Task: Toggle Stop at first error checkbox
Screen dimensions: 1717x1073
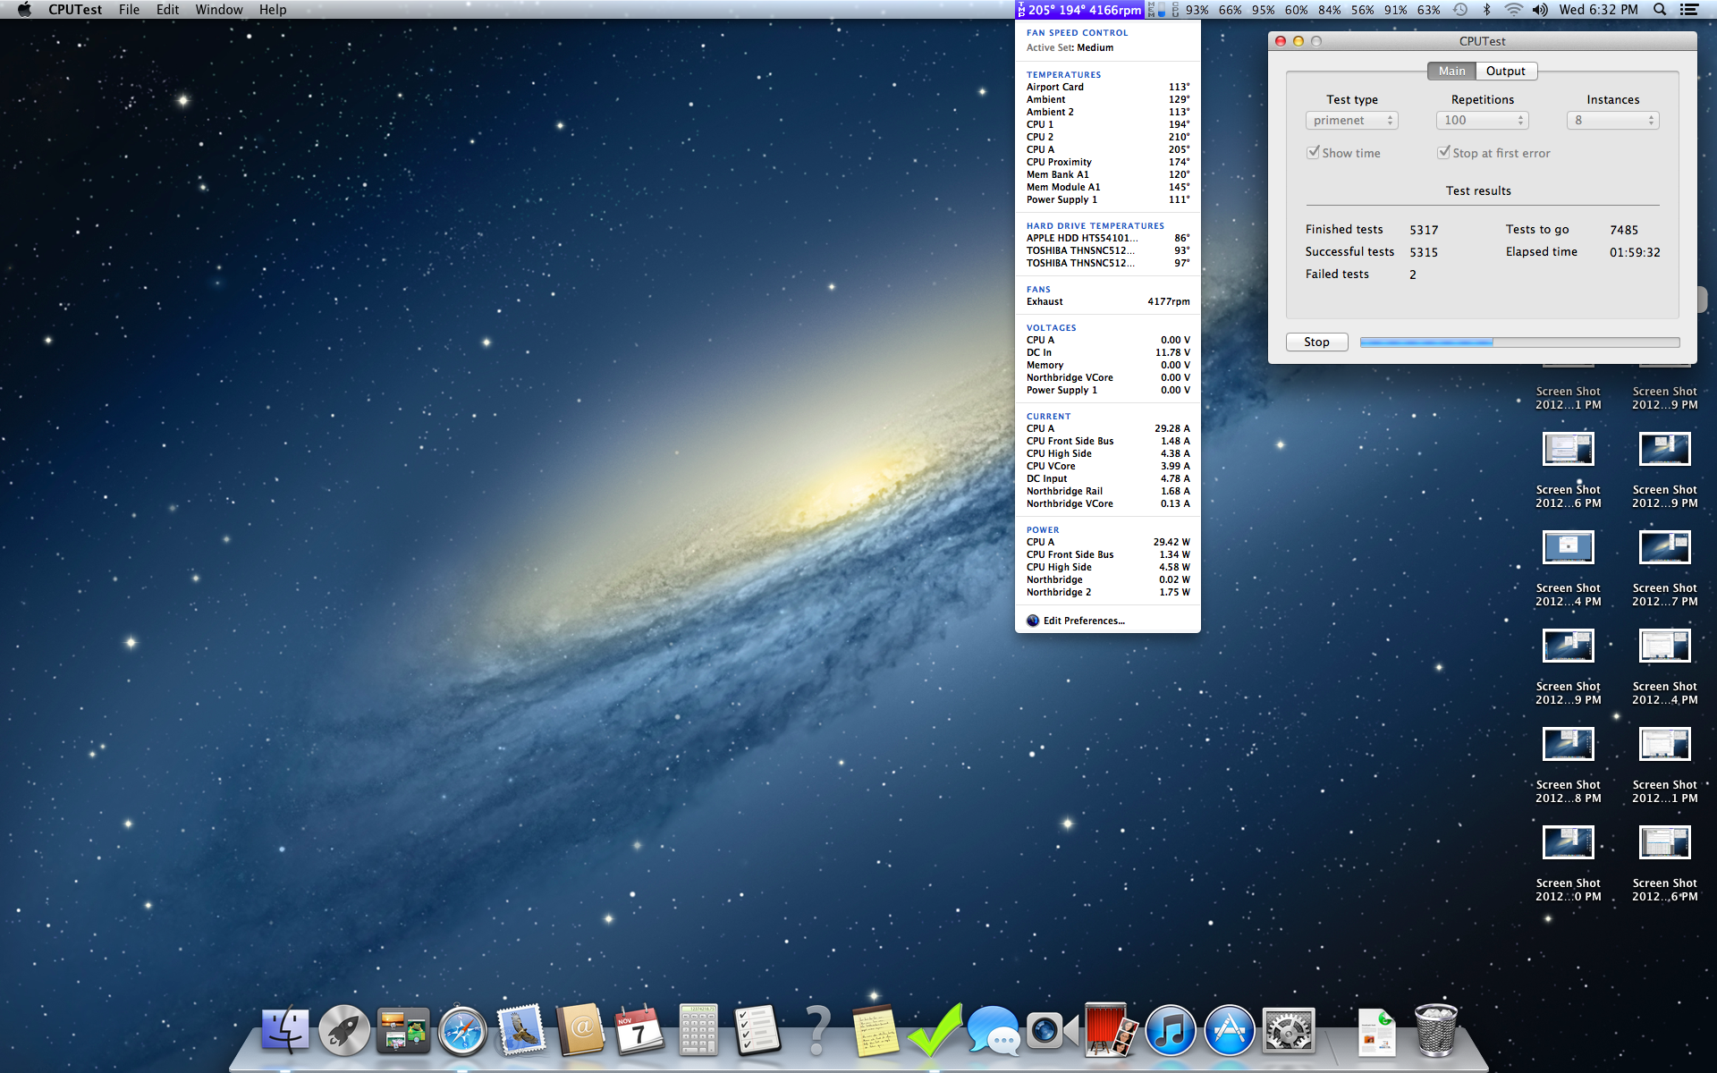Action: pyautogui.click(x=1443, y=153)
